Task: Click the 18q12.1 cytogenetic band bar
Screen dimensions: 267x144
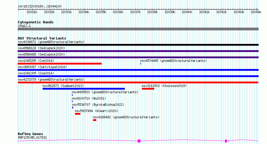Action: 138,29
